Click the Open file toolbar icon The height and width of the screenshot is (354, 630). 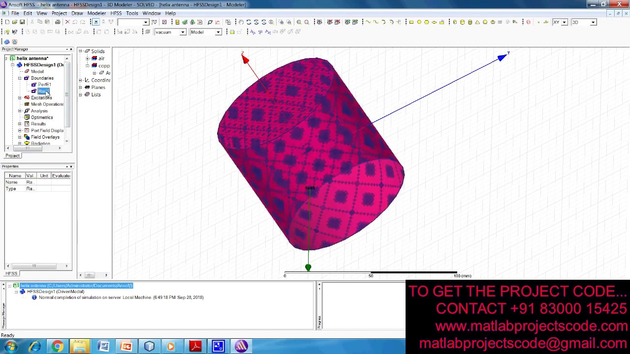[x=14, y=22]
